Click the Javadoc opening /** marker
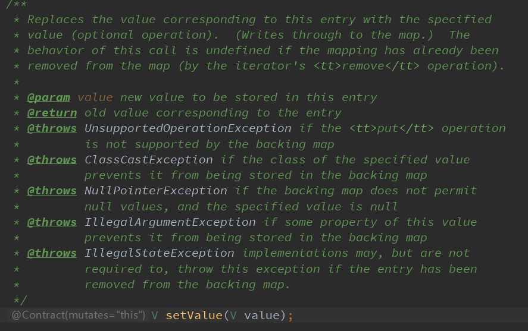 pyautogui.click(x=11, y=5)
